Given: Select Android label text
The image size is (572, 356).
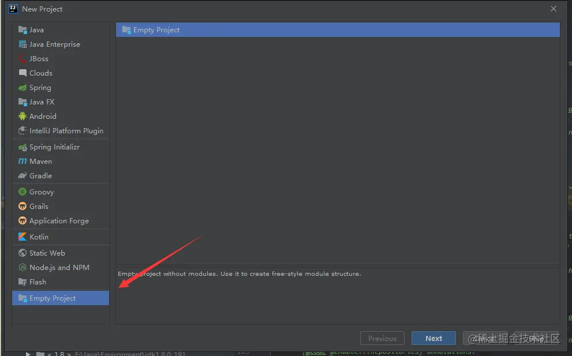Looking at the screenshot, I should point(43,117).
